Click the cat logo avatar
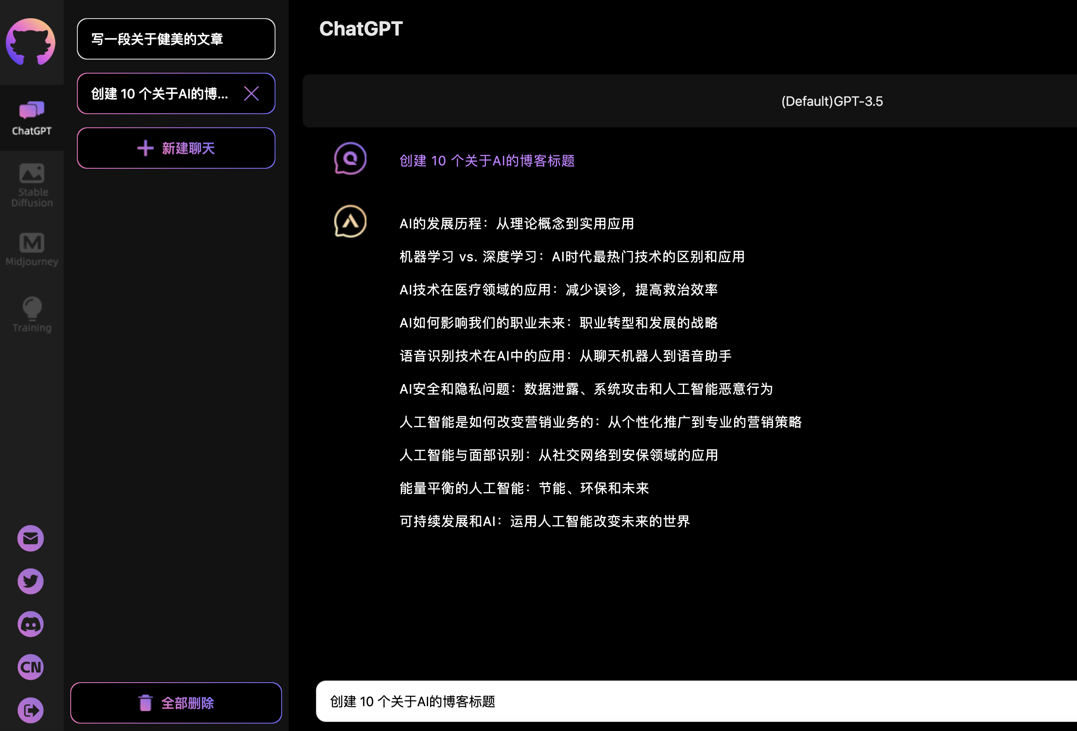Screen dimensions: 1077x731 pos(31,42)
